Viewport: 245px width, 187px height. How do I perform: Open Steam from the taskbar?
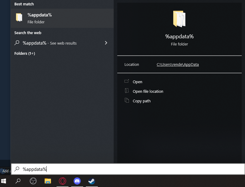click(x=92, y=181)
